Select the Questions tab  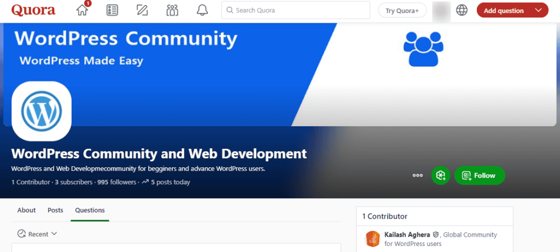[90, 210]
